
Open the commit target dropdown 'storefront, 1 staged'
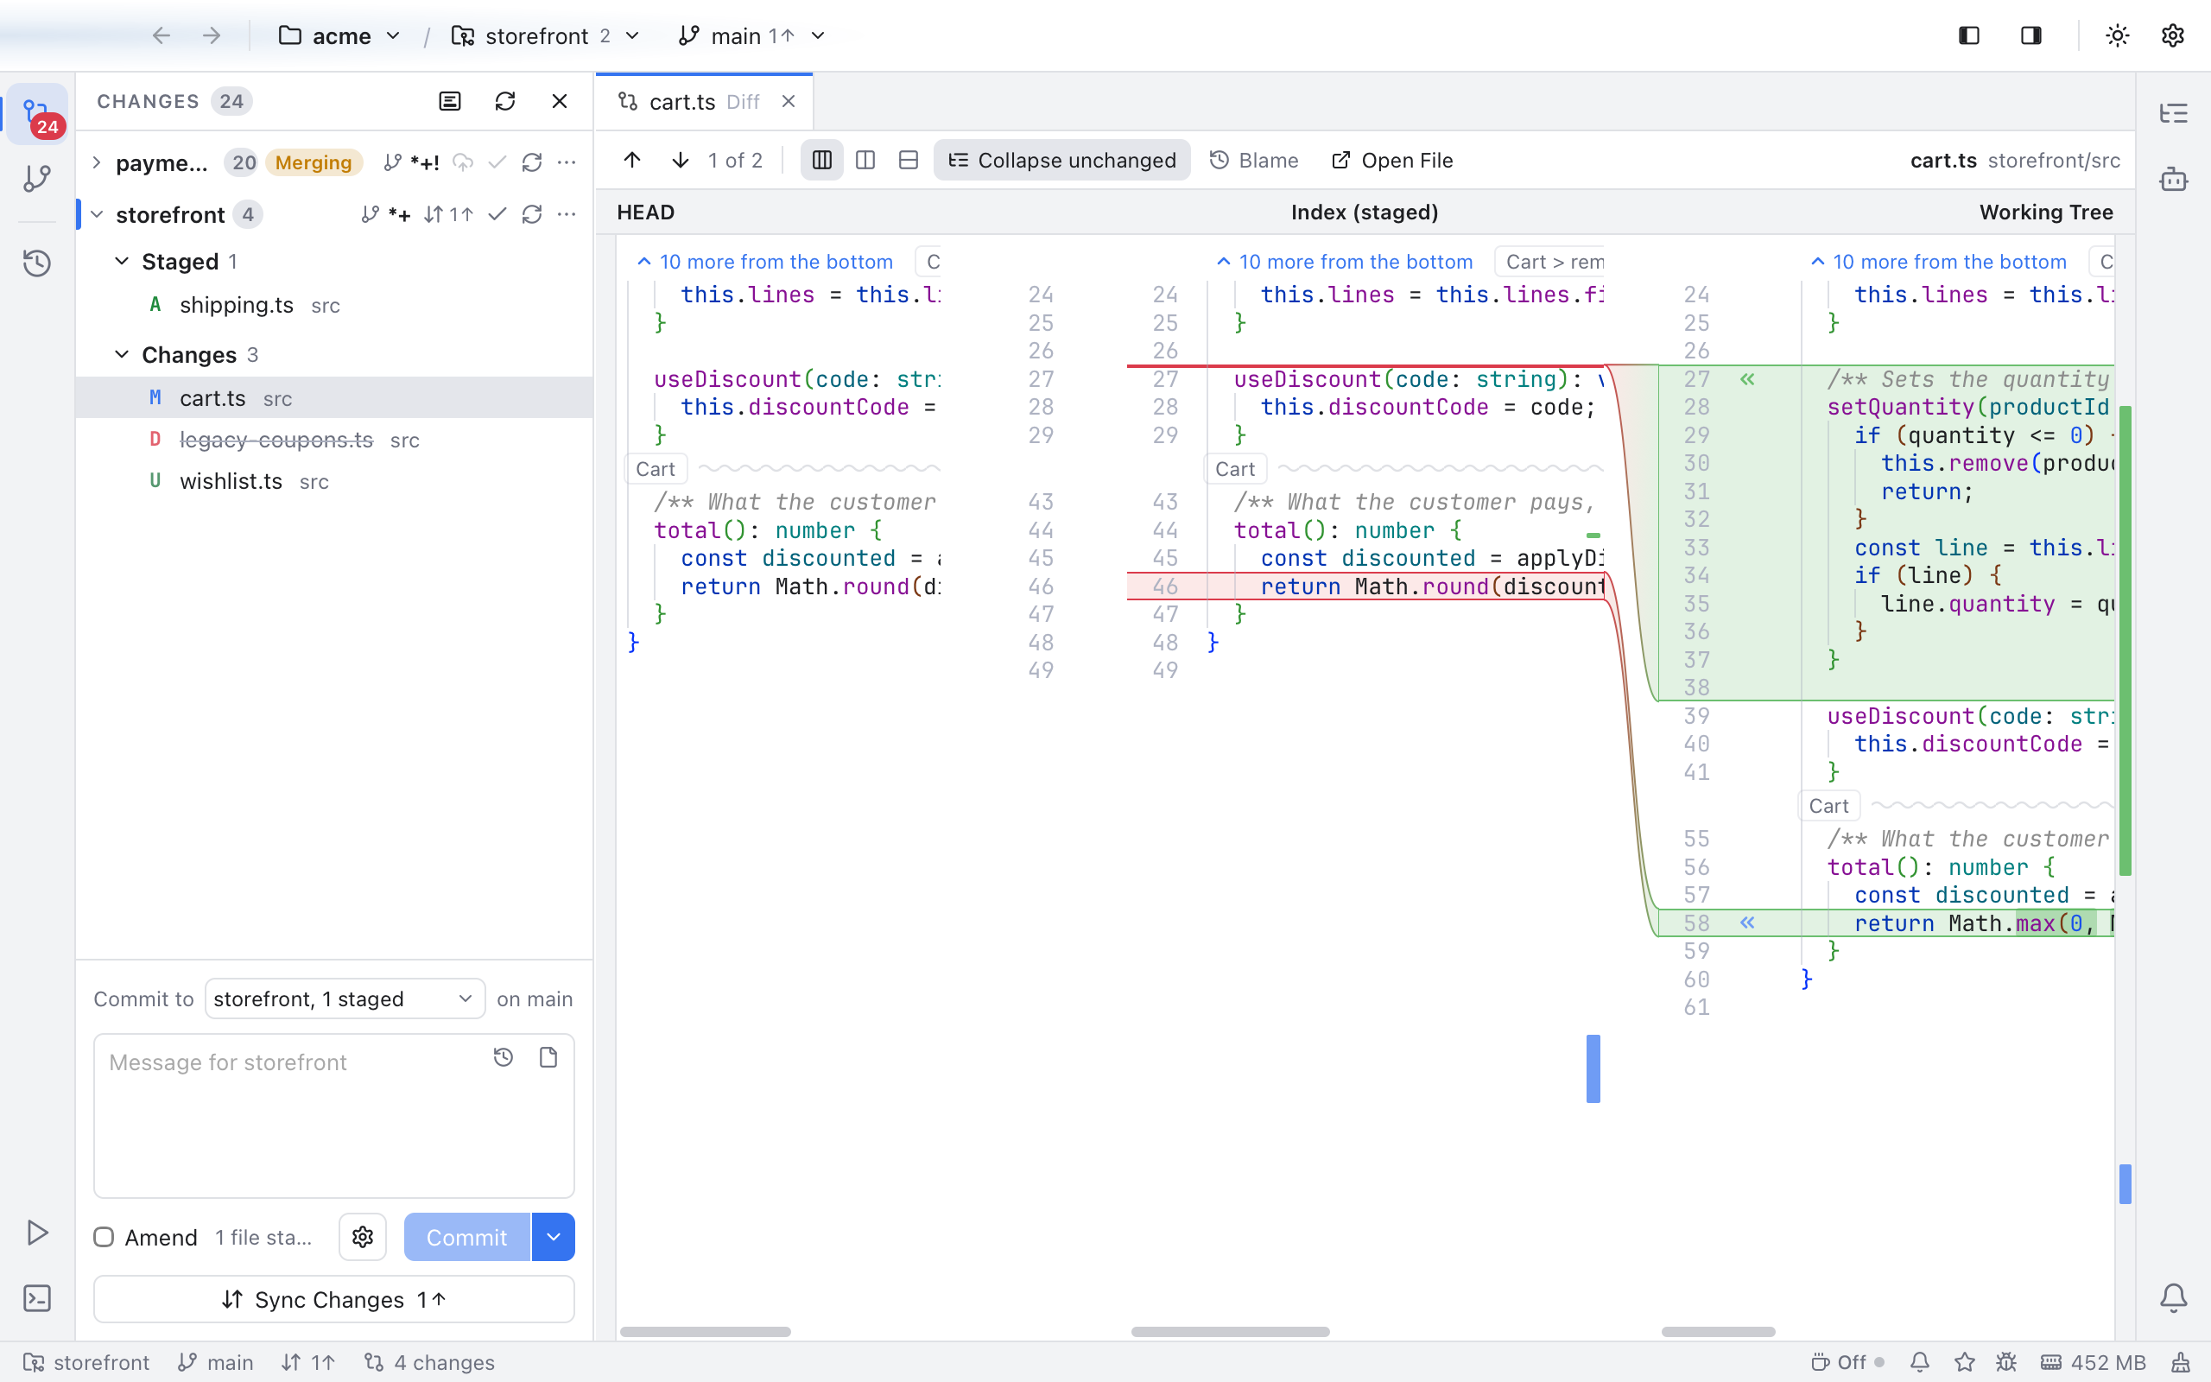345,998
